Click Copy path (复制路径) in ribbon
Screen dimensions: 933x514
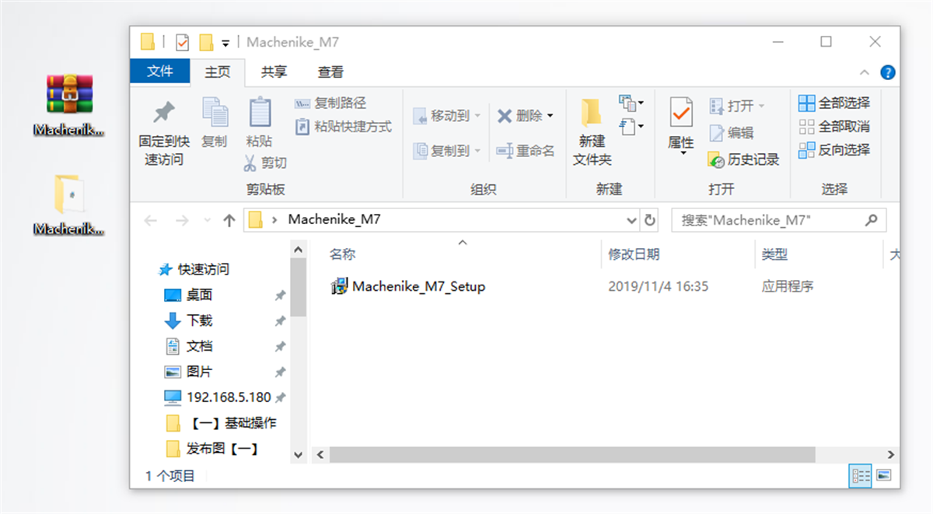pos(330,103)
